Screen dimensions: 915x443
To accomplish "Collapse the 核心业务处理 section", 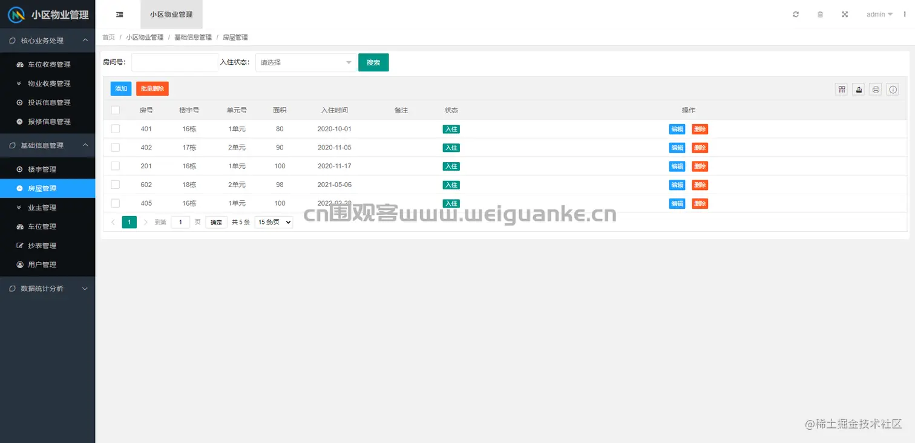I will [x=47, y=41].
